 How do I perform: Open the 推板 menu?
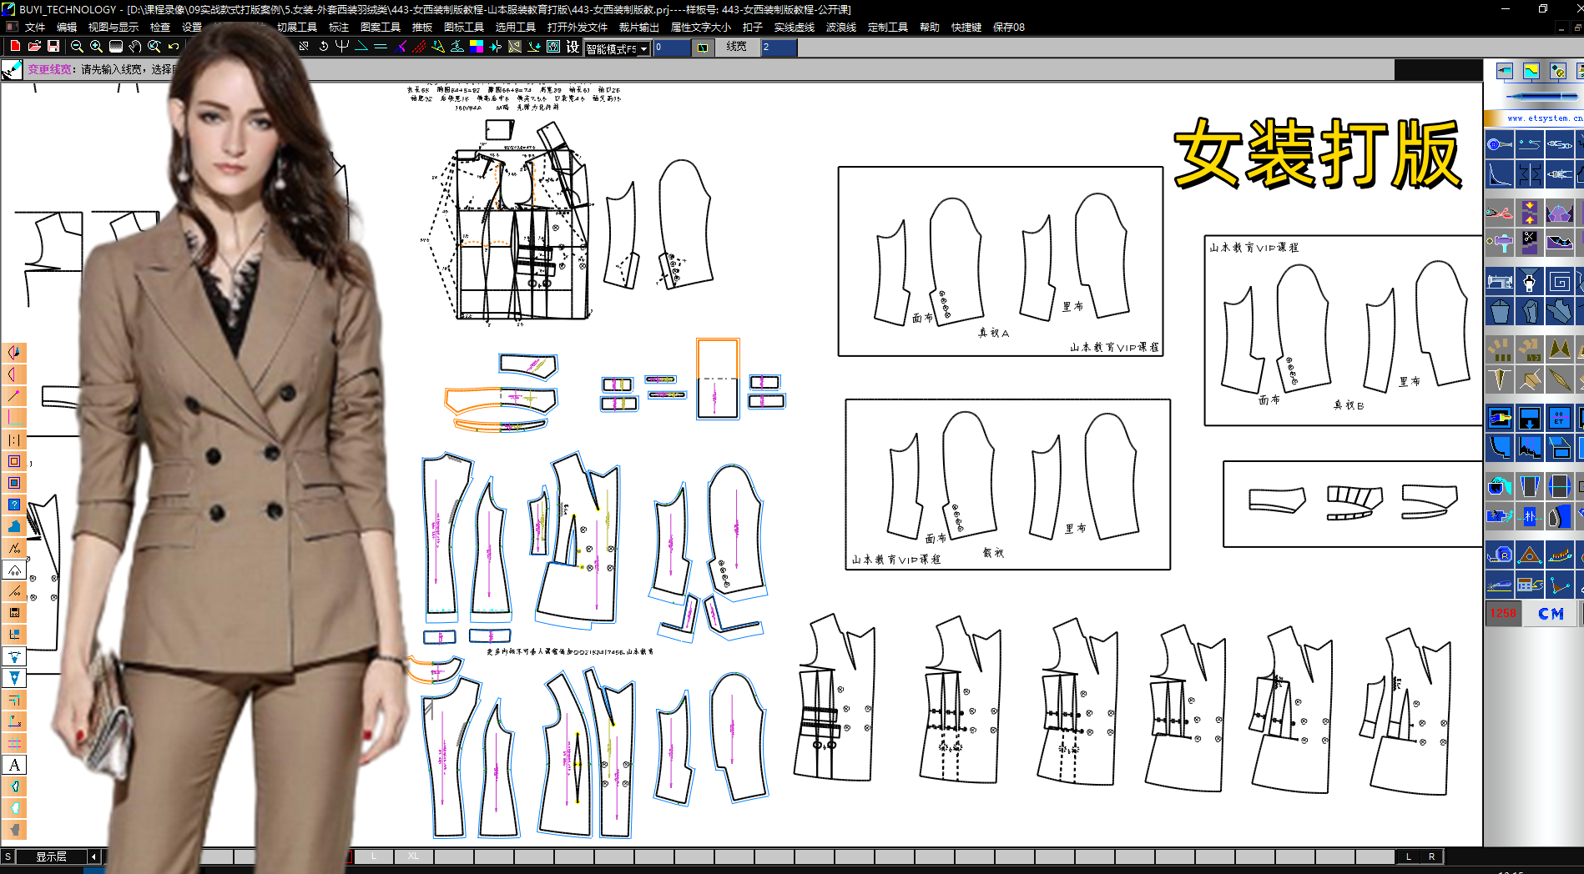[x=422, y=28]
